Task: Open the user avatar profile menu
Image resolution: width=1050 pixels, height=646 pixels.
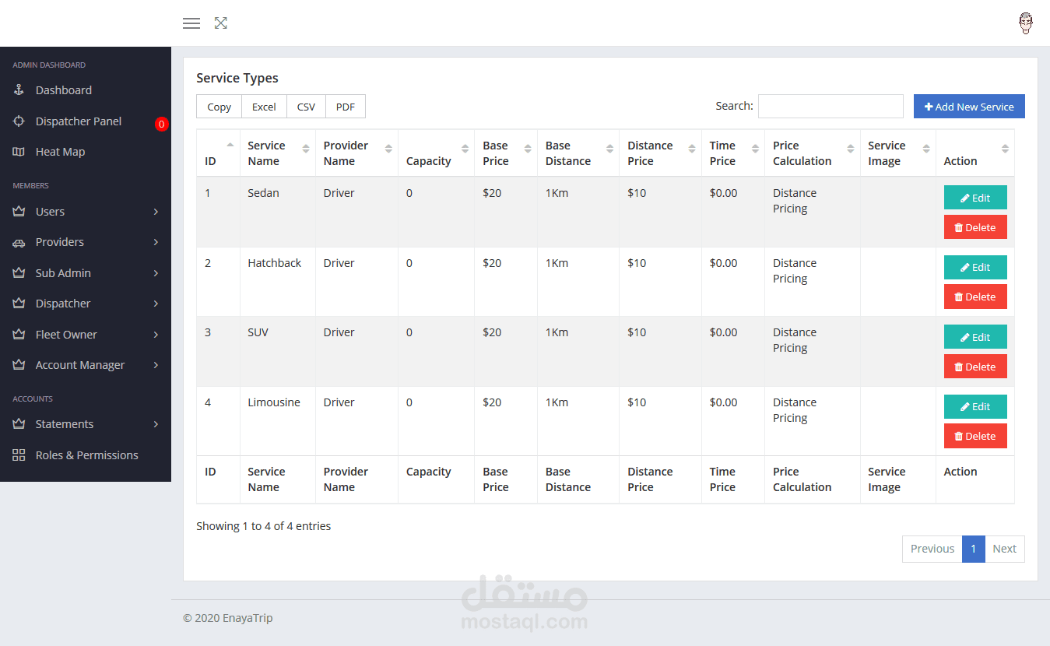Action: [1026, 23]
